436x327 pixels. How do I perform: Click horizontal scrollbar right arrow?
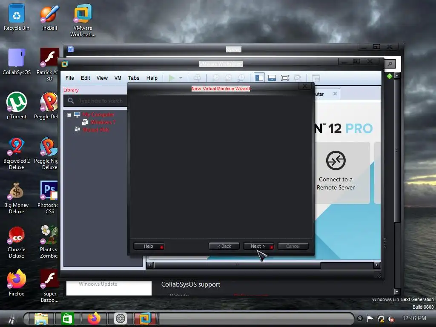pyautogui.click(x=377, y=265)
